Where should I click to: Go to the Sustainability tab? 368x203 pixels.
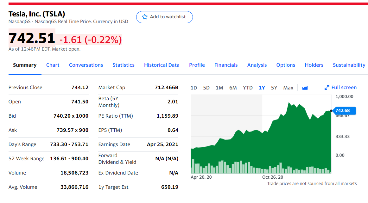pos(349,65)
